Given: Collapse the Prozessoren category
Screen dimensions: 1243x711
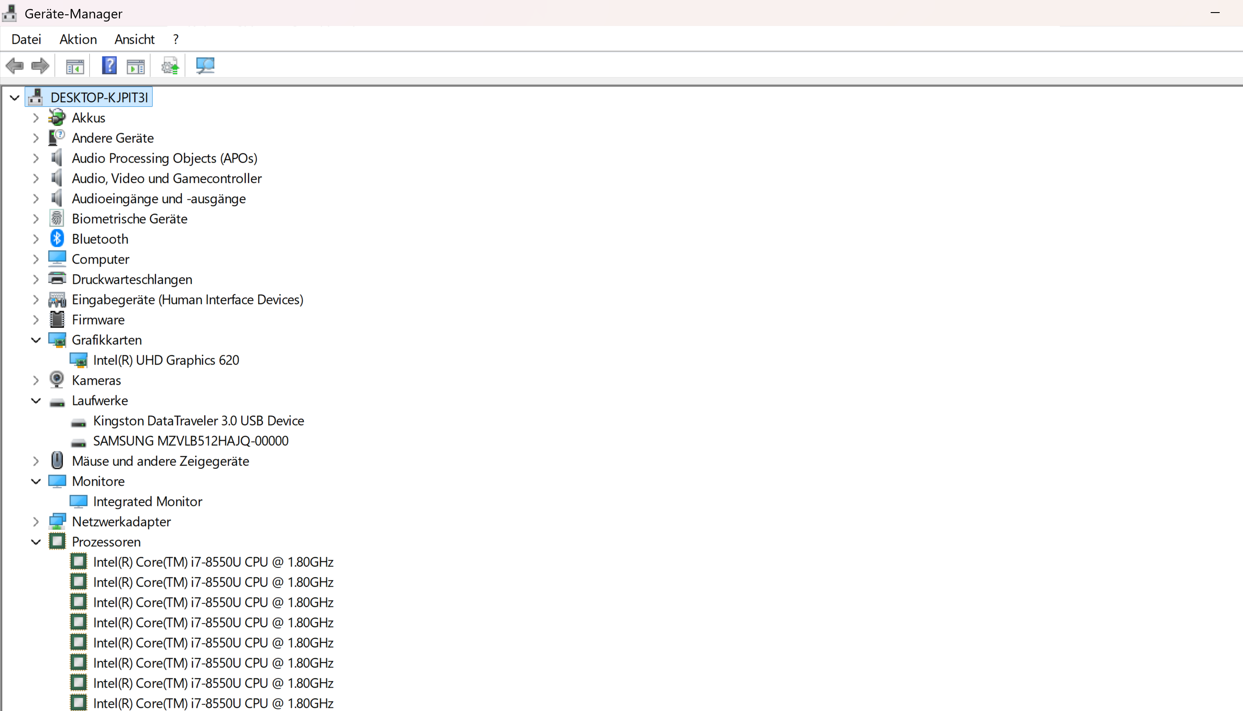Looking at the screenshot, I should (35, 542).
